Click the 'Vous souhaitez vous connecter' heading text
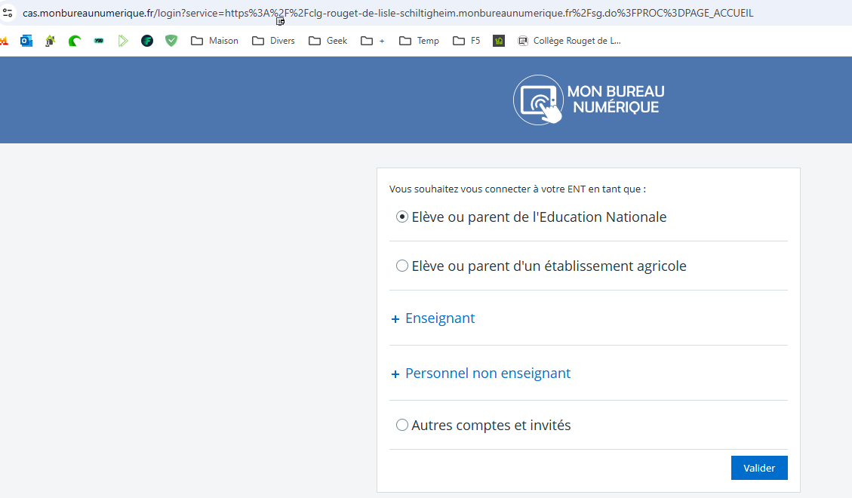 [x=517, y=189]
